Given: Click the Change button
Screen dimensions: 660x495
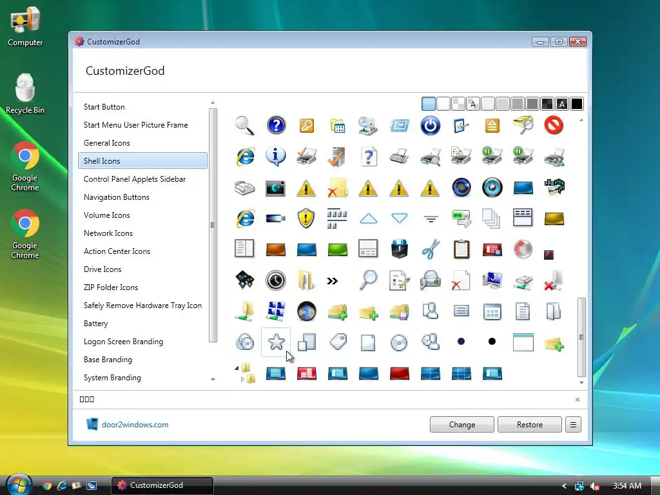Looking at the screenshot, I should (x=461, y=425).
